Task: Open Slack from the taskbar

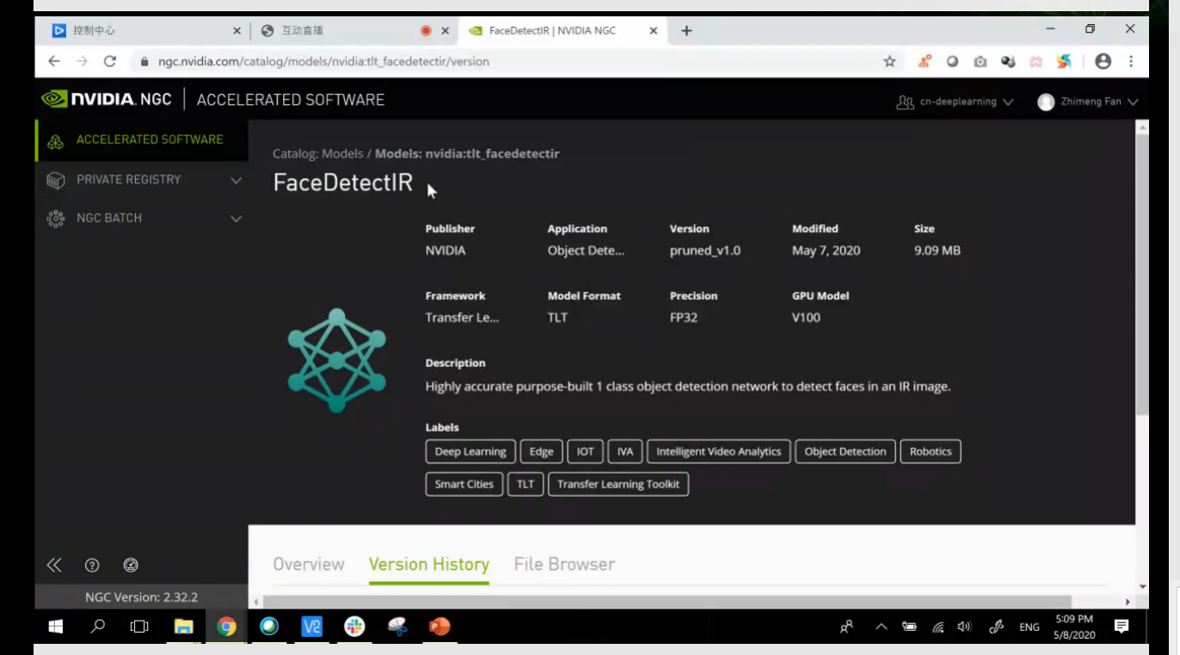Action: [354, 627]
